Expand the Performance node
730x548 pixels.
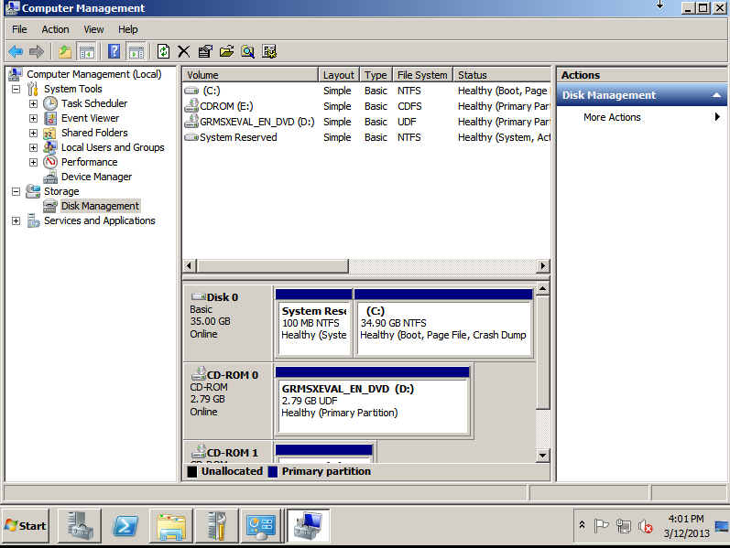pyautogui.click(x=34, y=162)
